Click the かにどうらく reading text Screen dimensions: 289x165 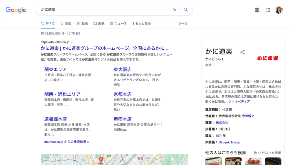pos(214,59)
